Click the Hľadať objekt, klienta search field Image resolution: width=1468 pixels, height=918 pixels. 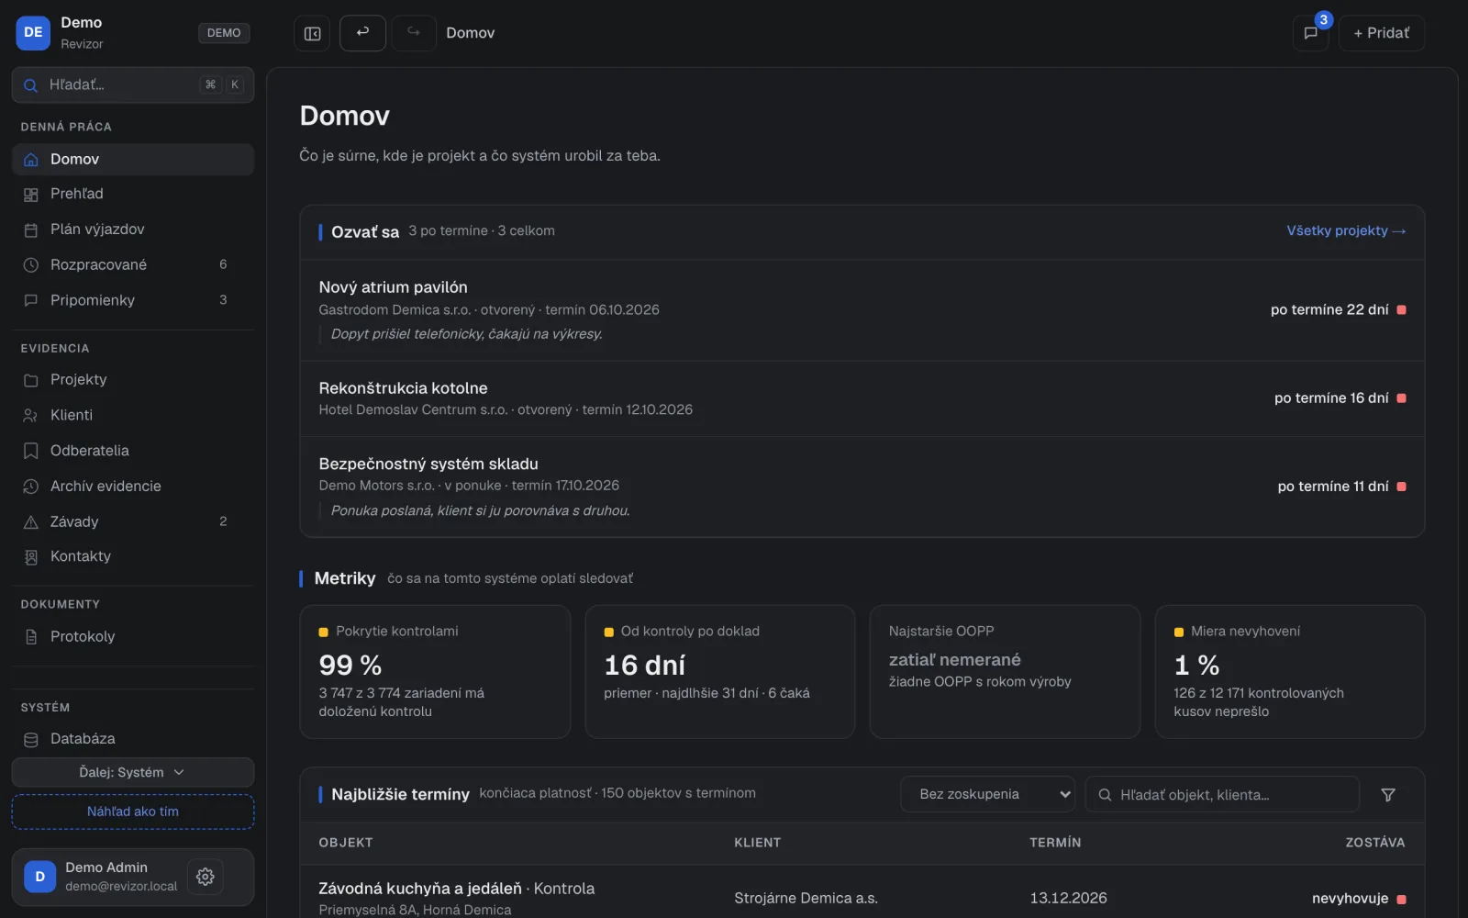1222,794
